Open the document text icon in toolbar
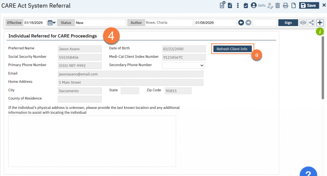The image size is (327, 176). 230,5
